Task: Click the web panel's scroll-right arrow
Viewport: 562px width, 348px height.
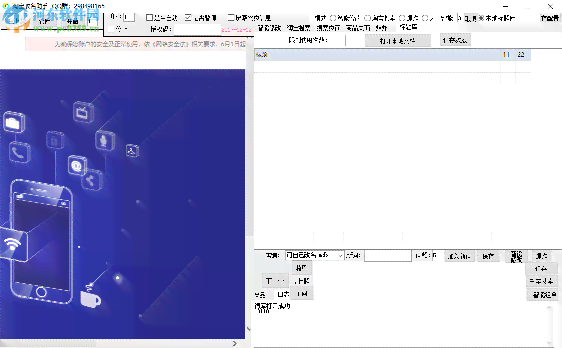Action: pyautogui.click(x=234, y=344)
